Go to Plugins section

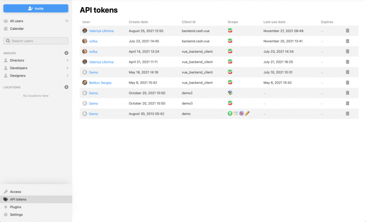(x=16, y=207)
